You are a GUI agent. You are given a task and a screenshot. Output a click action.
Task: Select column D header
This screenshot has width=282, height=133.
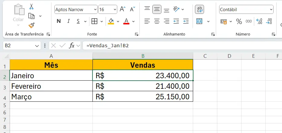(229, 56)
